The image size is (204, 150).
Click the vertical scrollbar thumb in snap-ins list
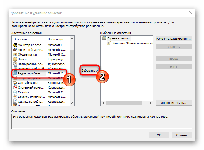(x=72, y=63)
